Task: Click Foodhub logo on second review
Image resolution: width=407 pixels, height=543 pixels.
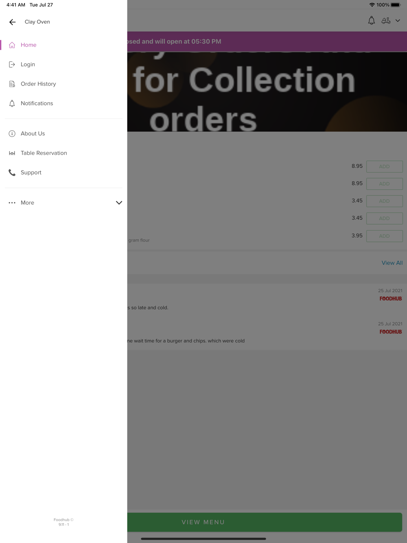Action: [x=391, y=332]
